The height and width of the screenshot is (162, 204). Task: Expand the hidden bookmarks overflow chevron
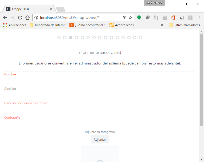point(162,25)
